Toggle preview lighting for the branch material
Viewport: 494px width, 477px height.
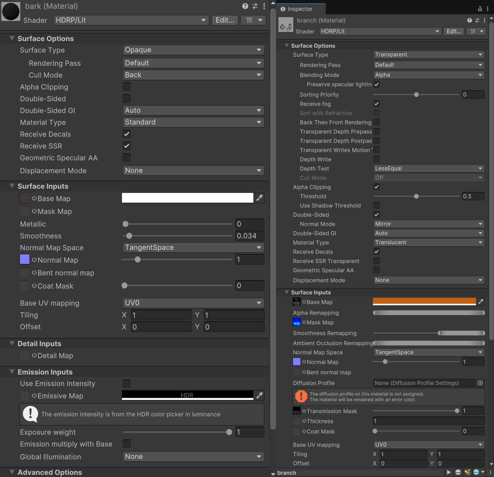point(467,472)
